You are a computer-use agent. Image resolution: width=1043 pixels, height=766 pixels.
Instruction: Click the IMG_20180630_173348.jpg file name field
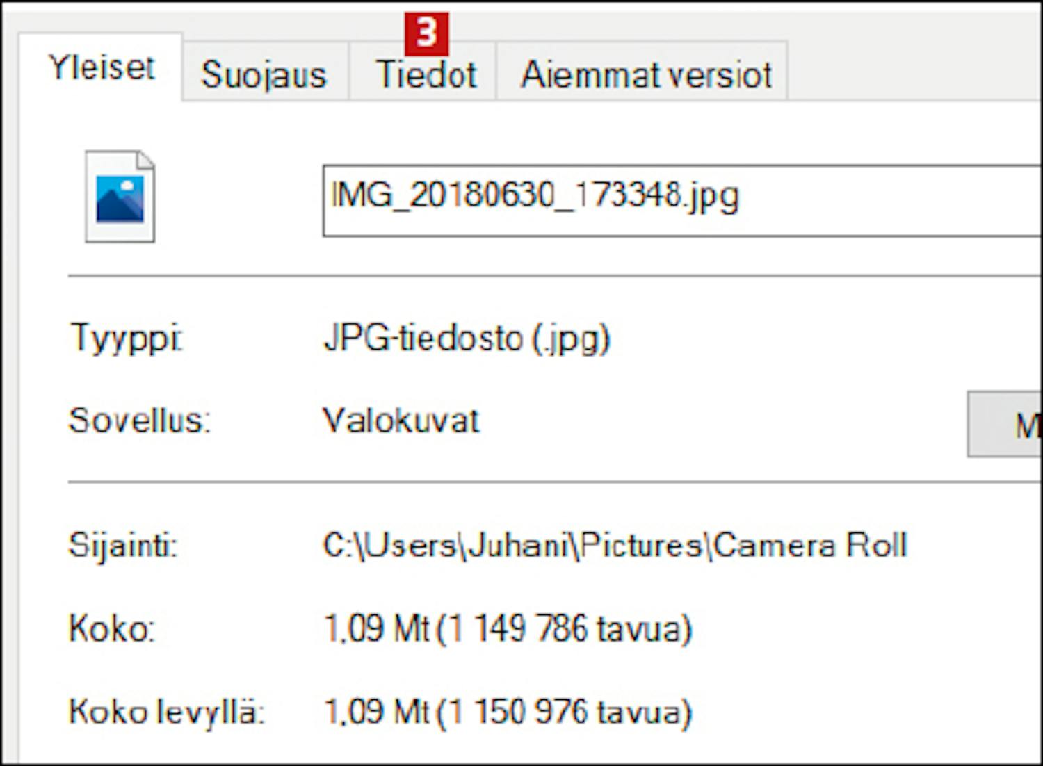(681, 200)
